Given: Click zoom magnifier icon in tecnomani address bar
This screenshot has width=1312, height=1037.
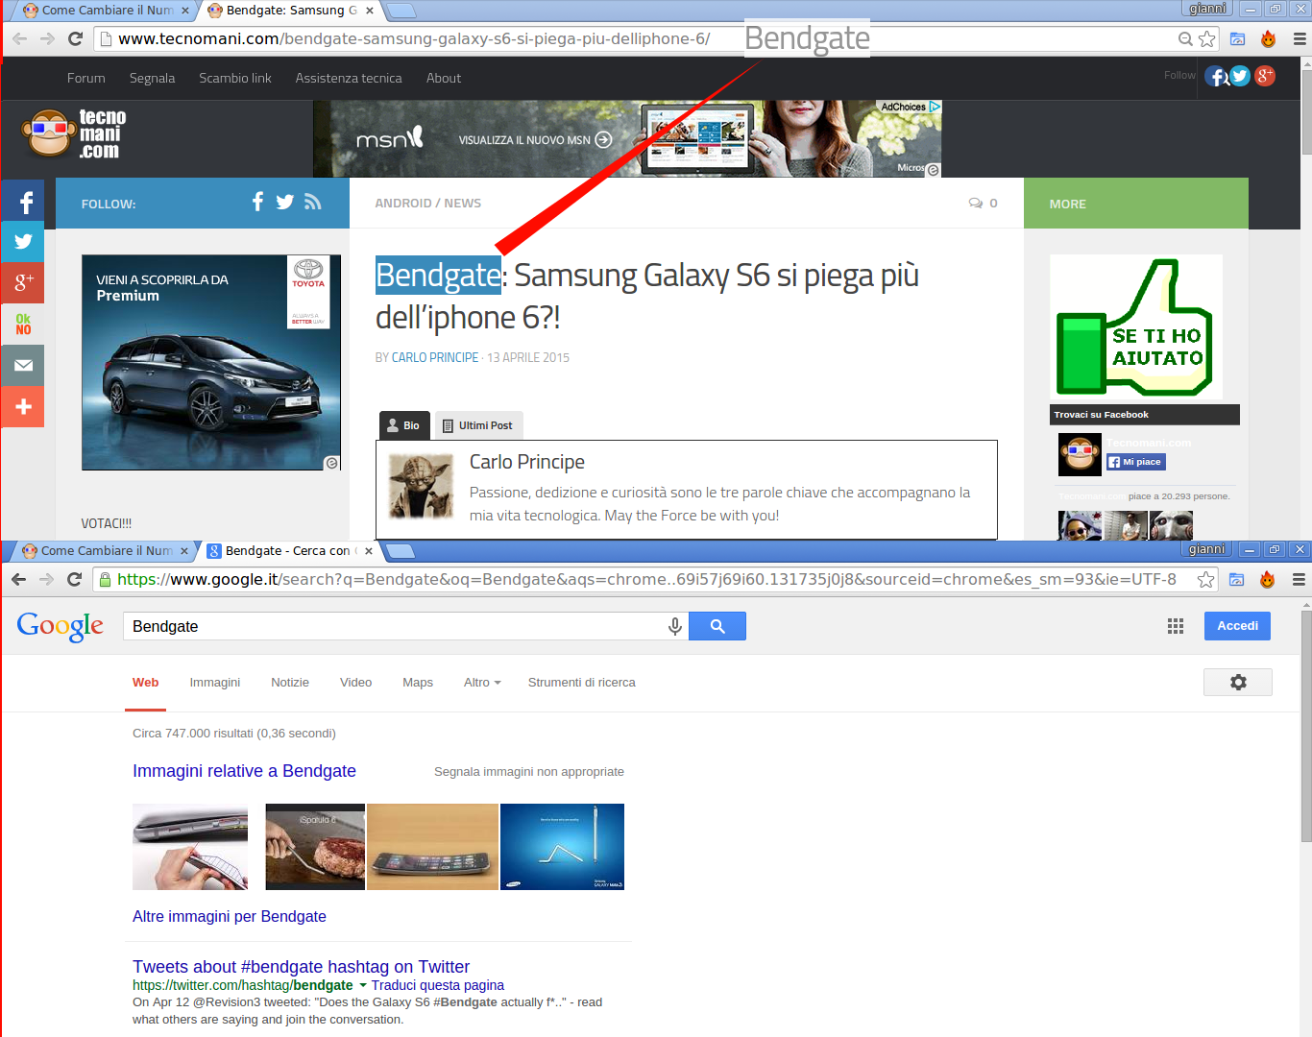Looking at the screenshot, I should (x=1186, y=39).
